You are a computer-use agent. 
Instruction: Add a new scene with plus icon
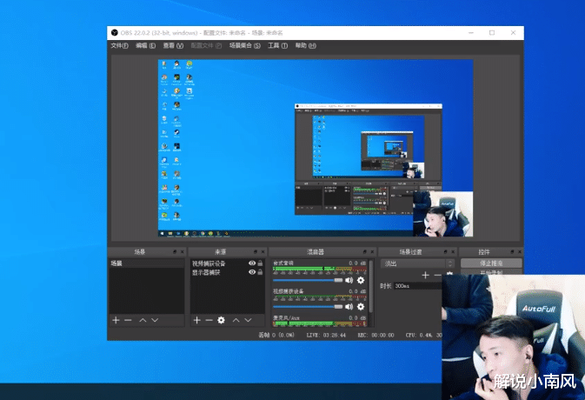(116, 320)
